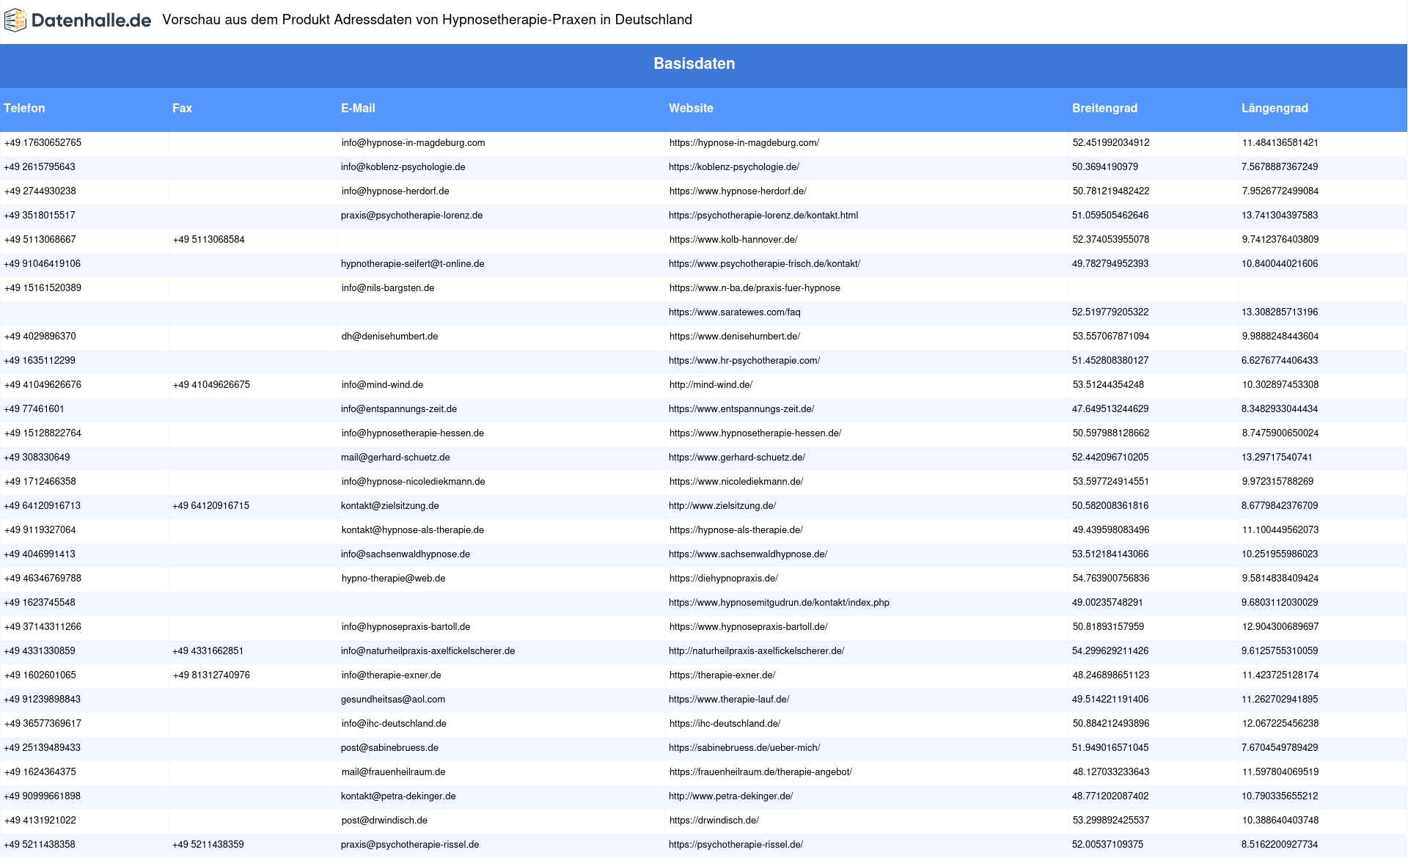Image resolution: width=1408 pixels, height=858 pixels.
Task: Click email dh@denisehumbert.de
Action: pos(389,337)
